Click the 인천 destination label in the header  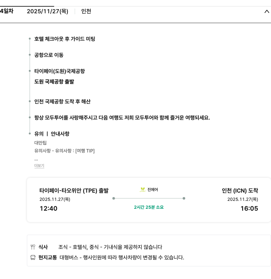pyautogui.click(x=86, y=11)
